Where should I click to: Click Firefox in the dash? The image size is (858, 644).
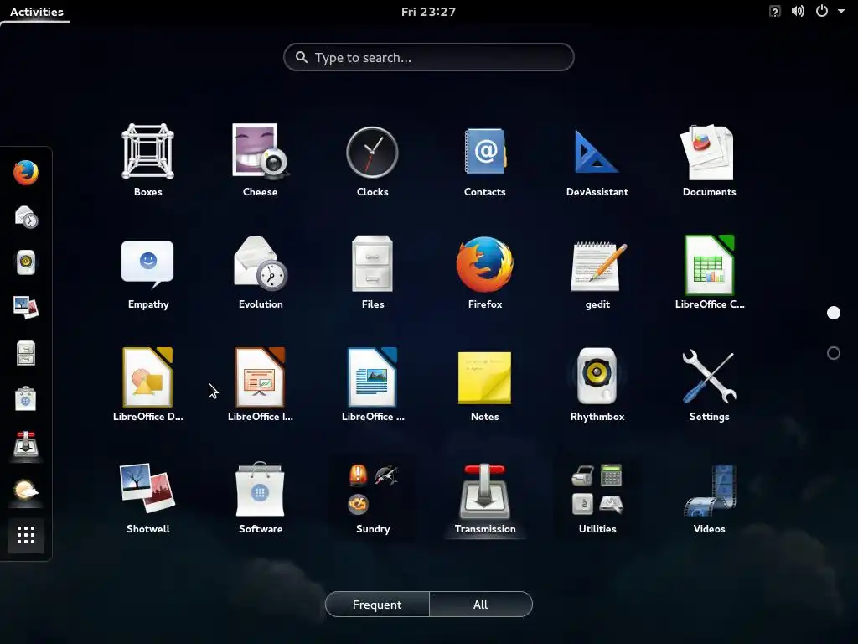click(x=26, y=173)
